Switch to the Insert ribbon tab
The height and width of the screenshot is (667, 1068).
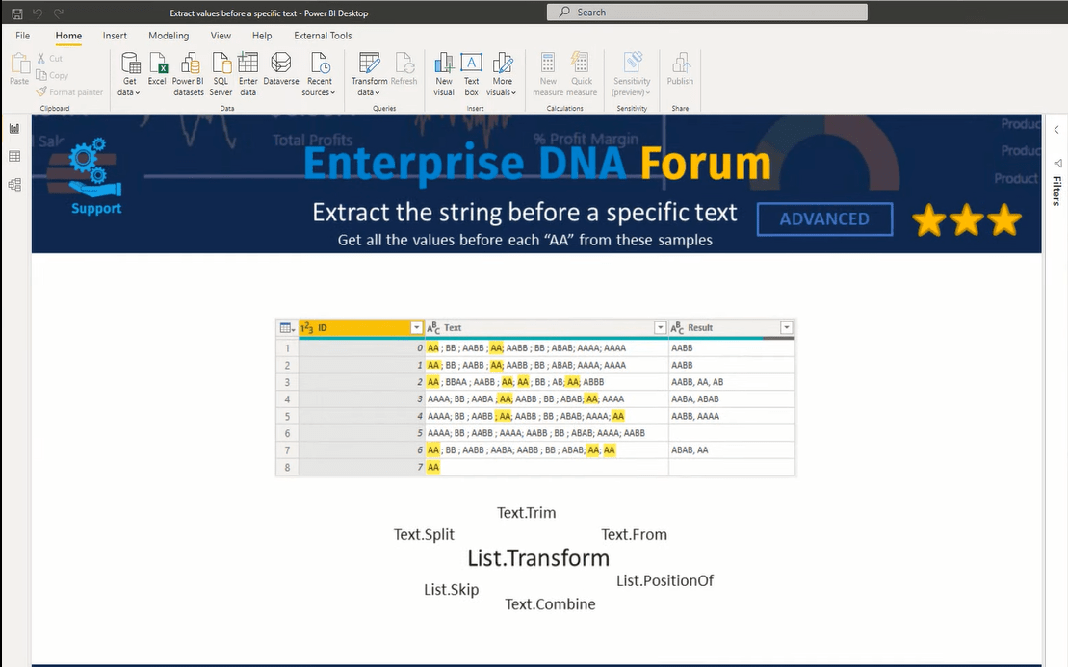(115, 36)
